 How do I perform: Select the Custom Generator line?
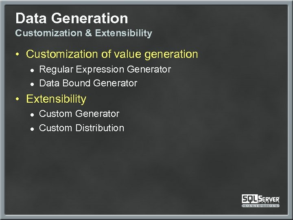click(x=79, y=114)
